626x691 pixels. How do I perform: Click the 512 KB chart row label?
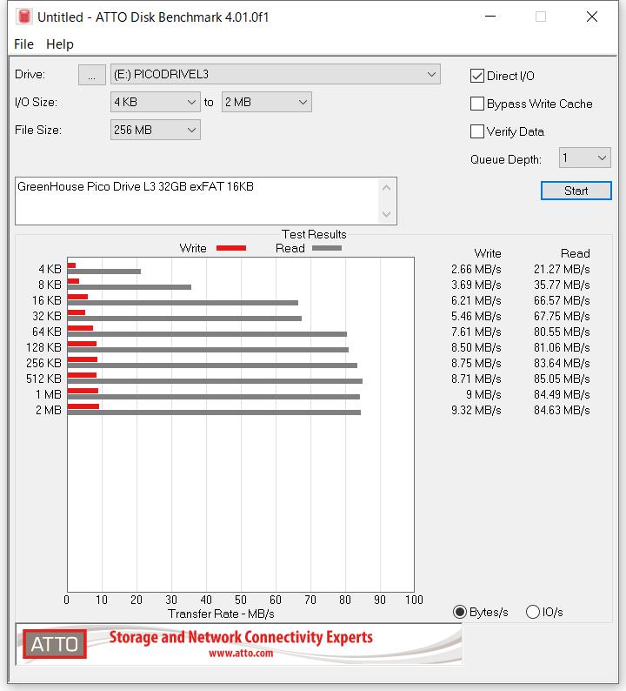(x=43, y=379)
